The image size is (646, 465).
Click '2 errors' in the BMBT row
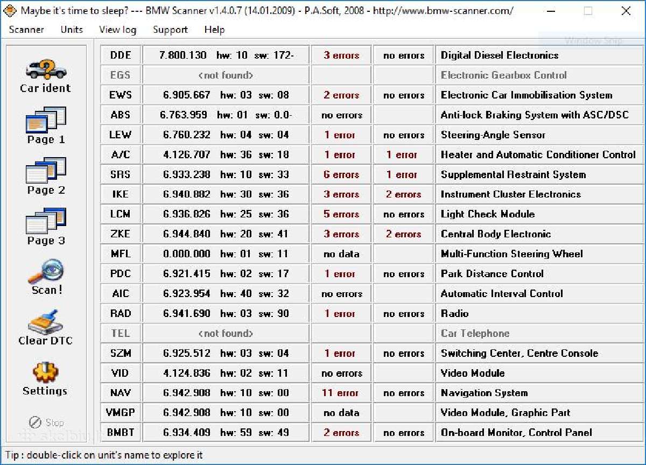click(341, 433)
